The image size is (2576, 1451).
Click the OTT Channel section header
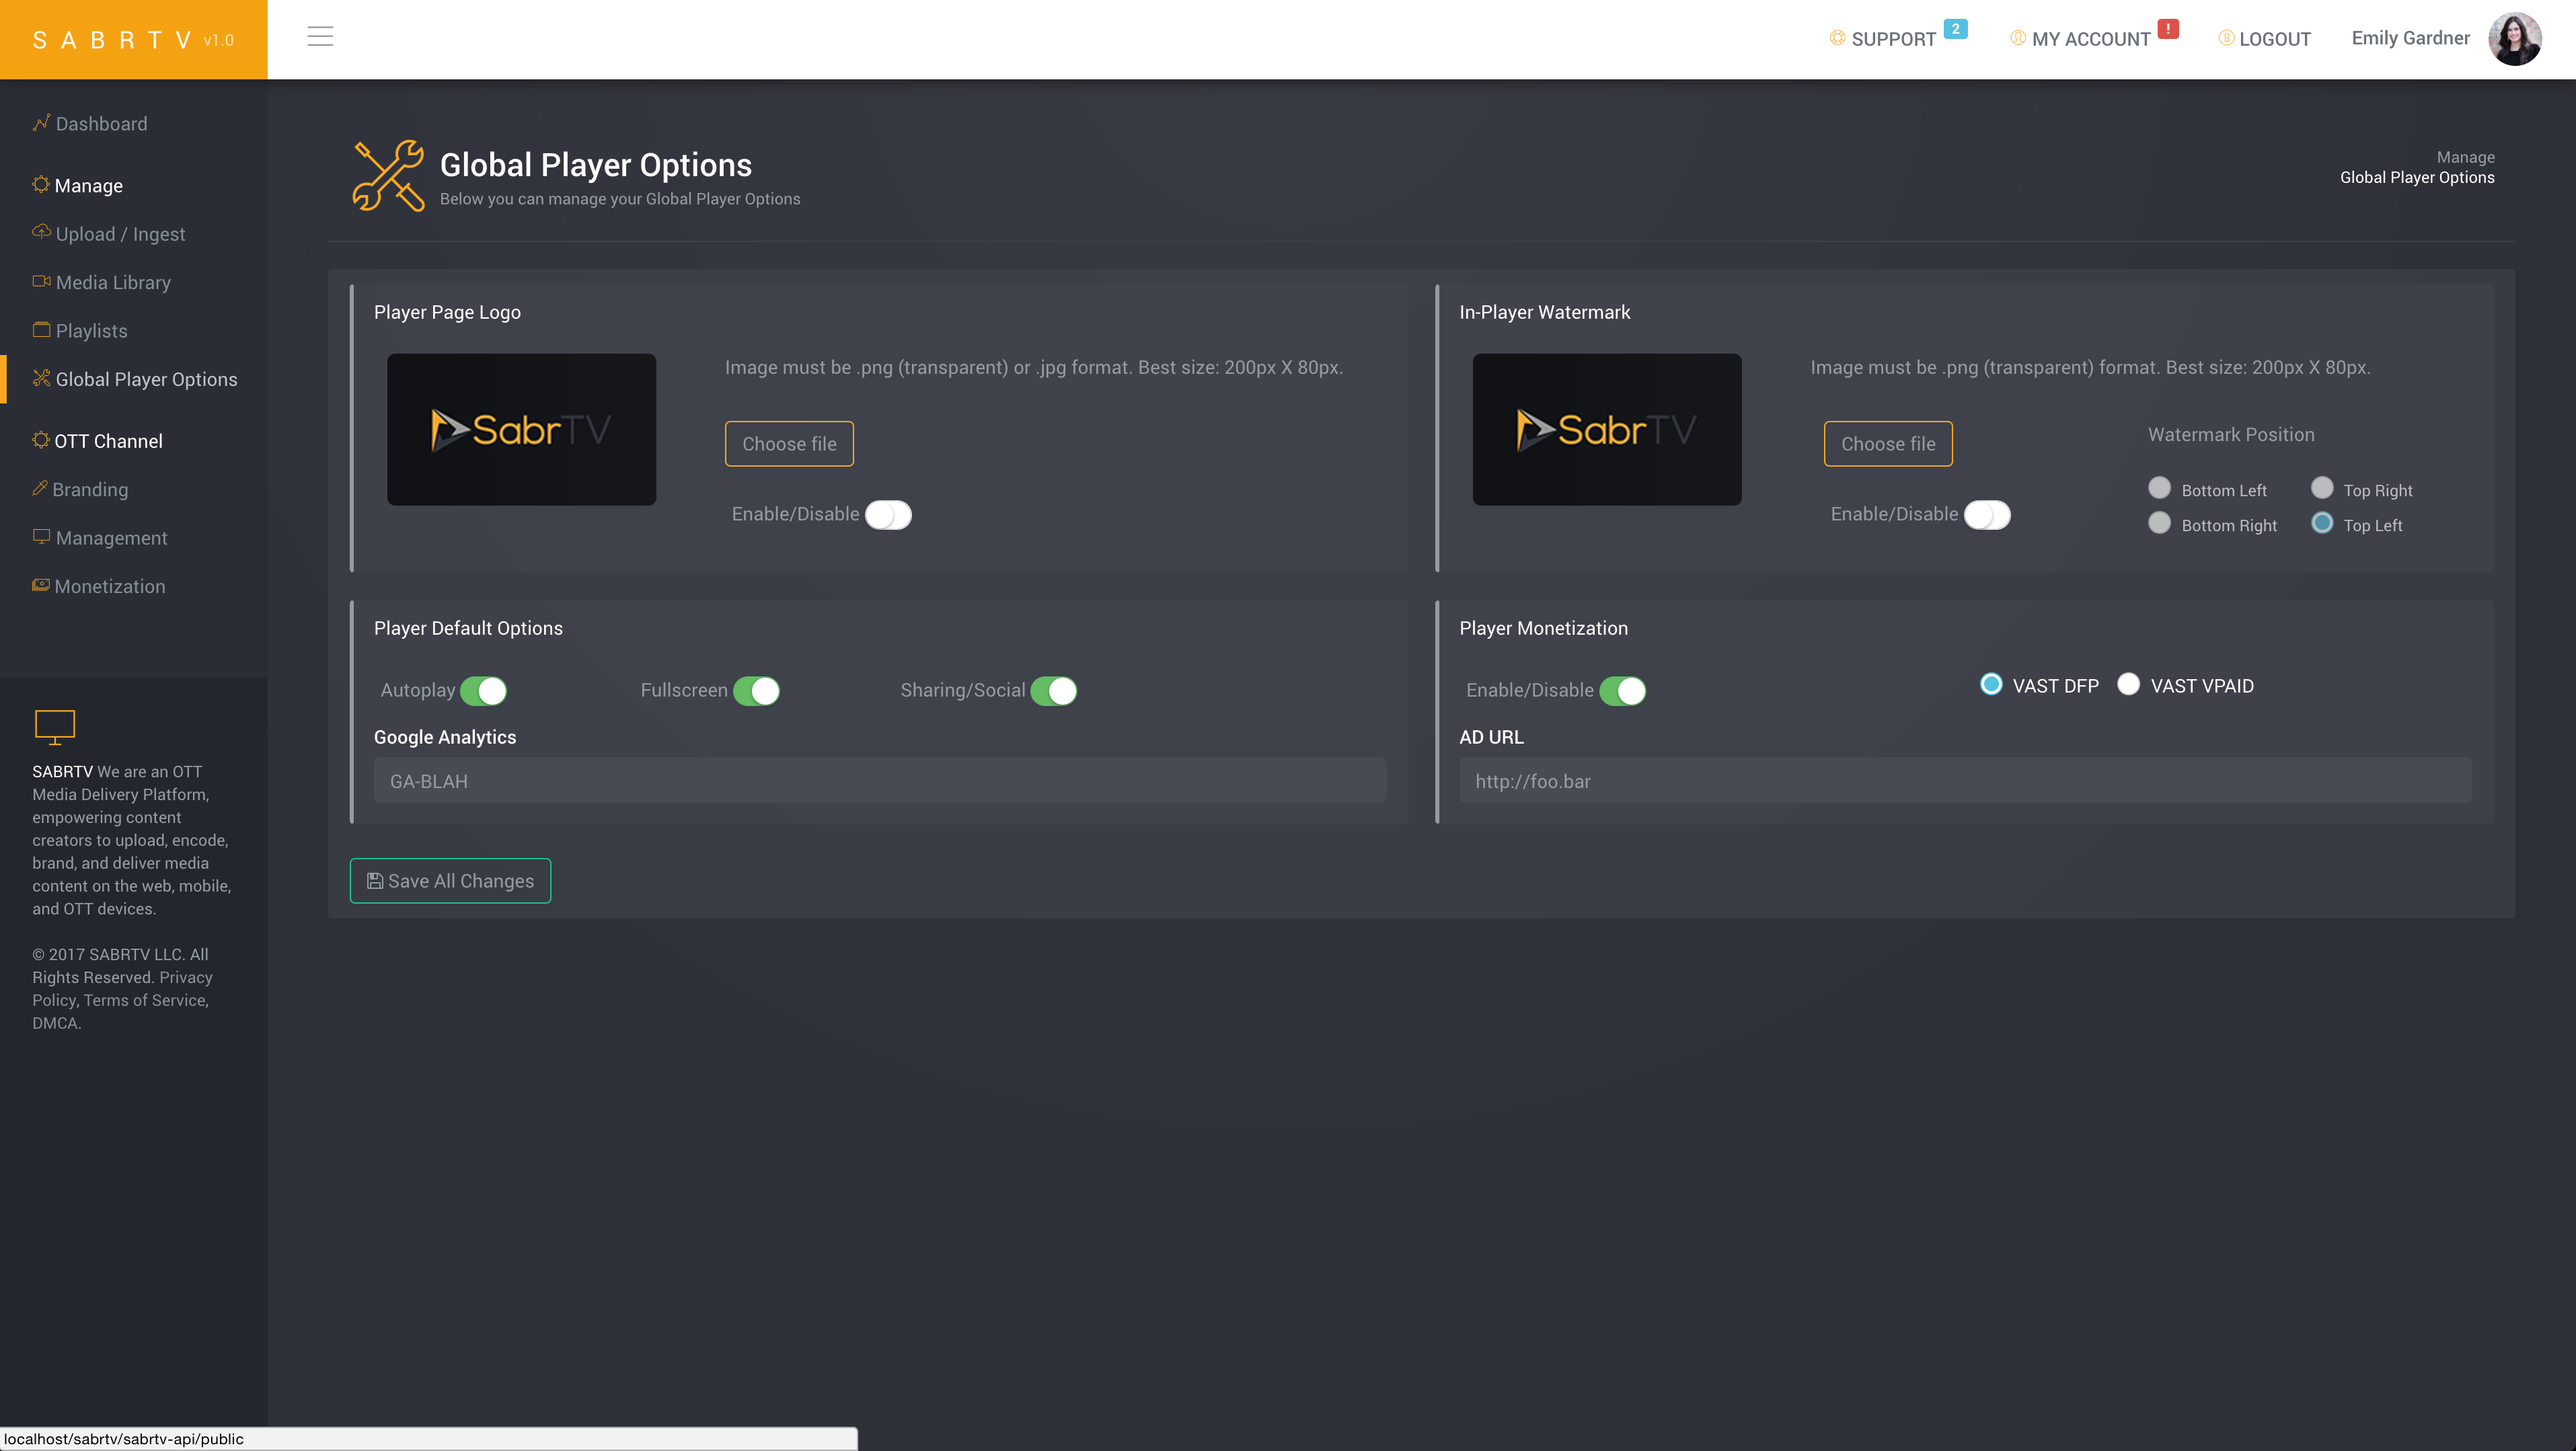[x=108, y=442]
